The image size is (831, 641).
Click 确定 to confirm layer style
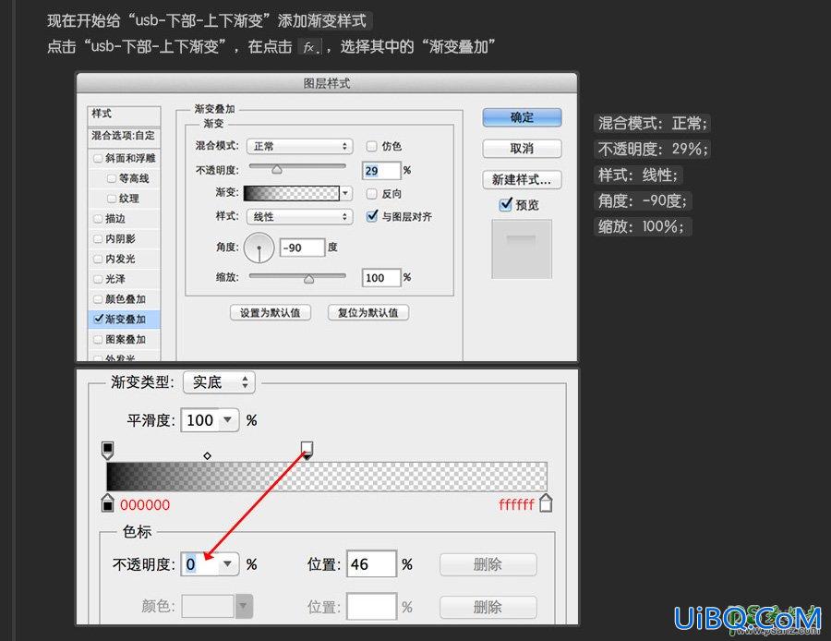click(522, 117)
